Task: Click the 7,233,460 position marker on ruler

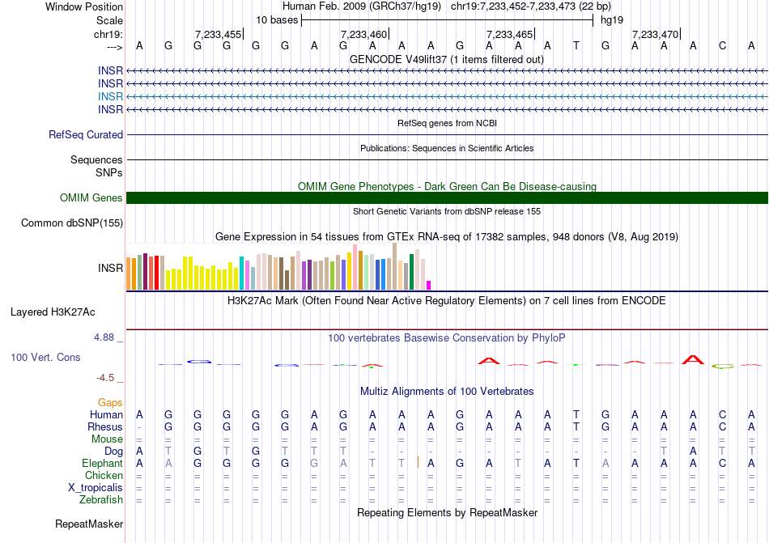Action: click(364, 34)
